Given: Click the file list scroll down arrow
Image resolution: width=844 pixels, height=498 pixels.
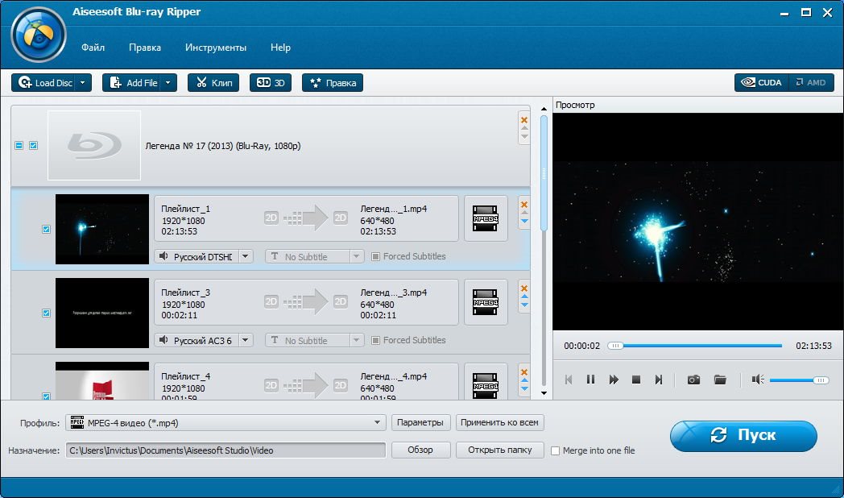Looking at the screenshot, I should point(544,393).
